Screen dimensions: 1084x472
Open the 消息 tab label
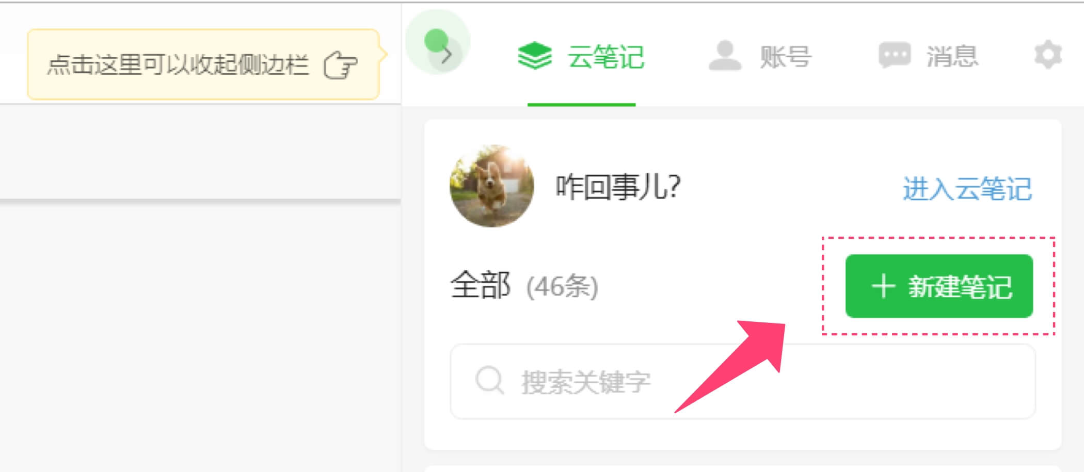(952, 56)
